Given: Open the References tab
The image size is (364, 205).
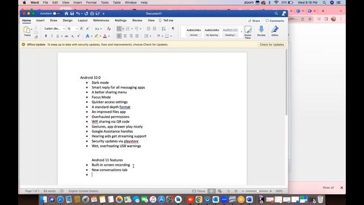Looking at the screenshot, I should click(x=101, y=20).
